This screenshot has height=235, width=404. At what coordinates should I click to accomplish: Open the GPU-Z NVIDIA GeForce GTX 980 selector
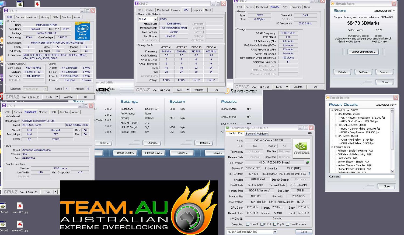point(275,232)
